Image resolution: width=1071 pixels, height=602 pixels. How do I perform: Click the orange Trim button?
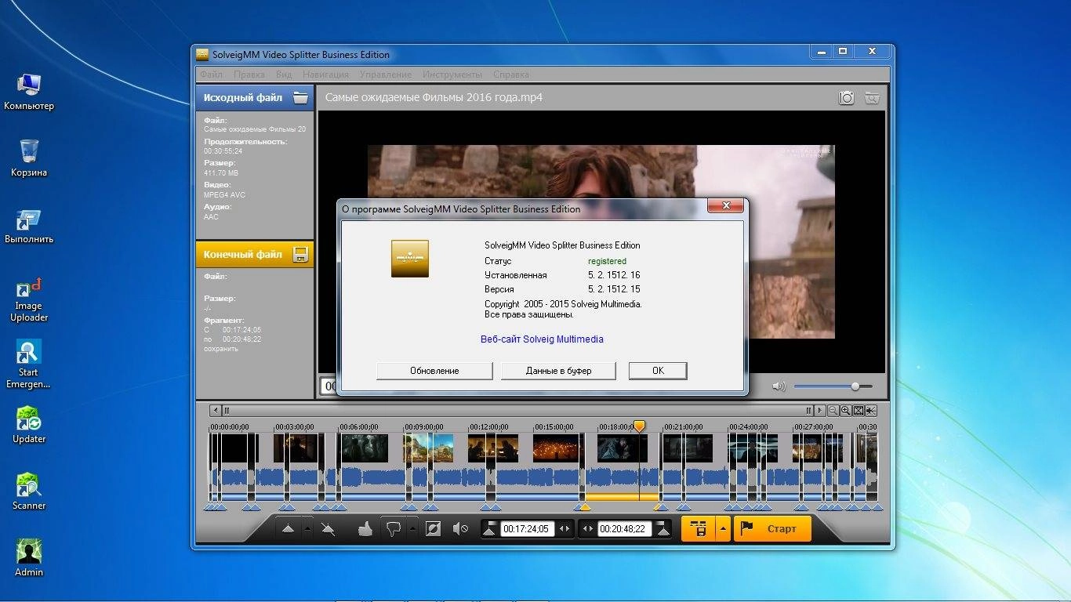click(x=698, y=529)
